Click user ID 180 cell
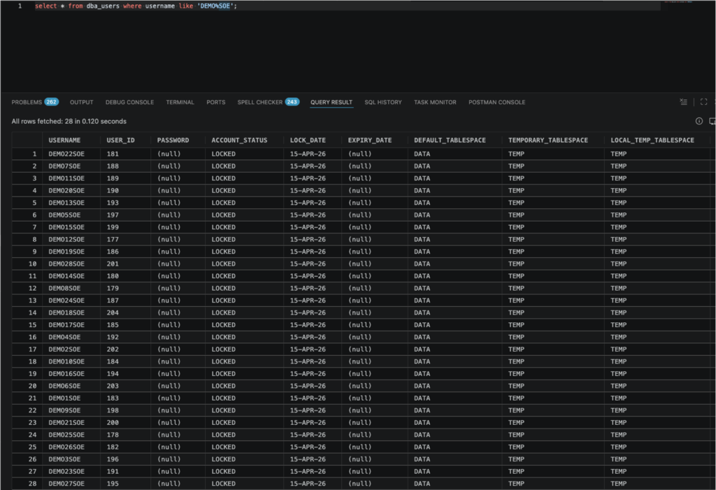 (x=126, y=276)
